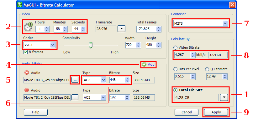Select the Bits Per Pixel radio button
The image size is (253, 119).
pos(175,69)
